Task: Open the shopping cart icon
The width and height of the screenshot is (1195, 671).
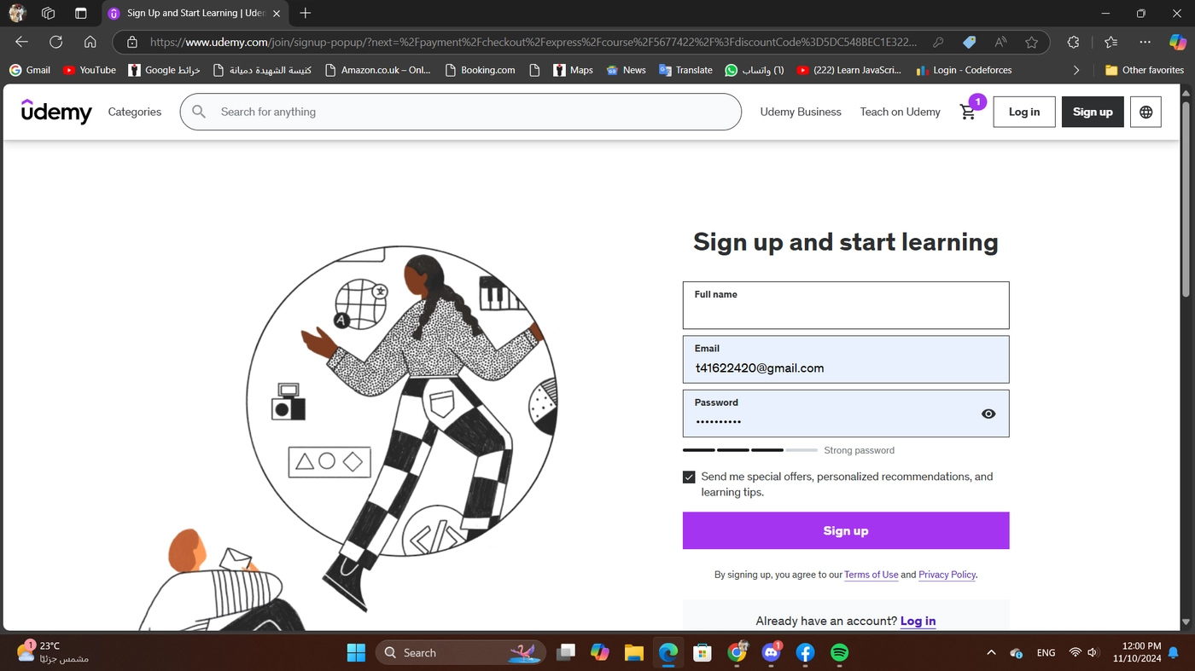Action: tap(967, 113)
